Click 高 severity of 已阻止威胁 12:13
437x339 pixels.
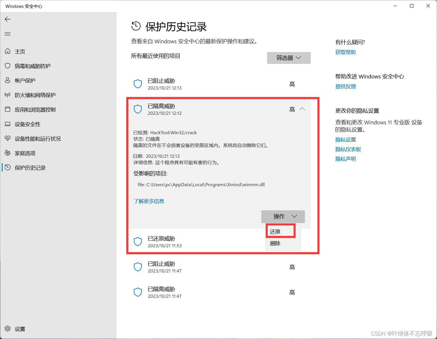(x=292, y=84)
